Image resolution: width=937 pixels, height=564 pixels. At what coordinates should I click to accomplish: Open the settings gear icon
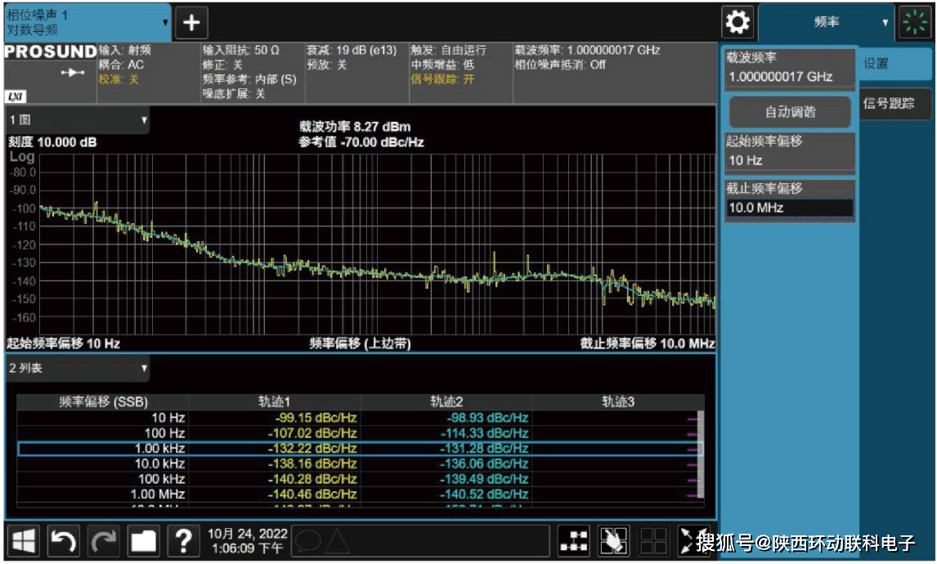(x=737, y=22)
